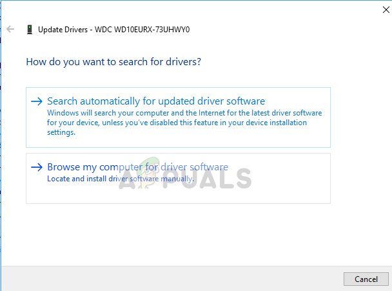
Task: Click the Cancel button
Action: coord(366,279)
